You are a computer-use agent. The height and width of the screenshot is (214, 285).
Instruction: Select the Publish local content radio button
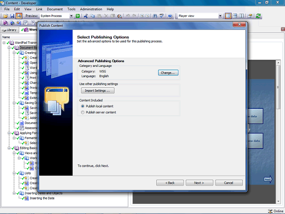(83, 106)
